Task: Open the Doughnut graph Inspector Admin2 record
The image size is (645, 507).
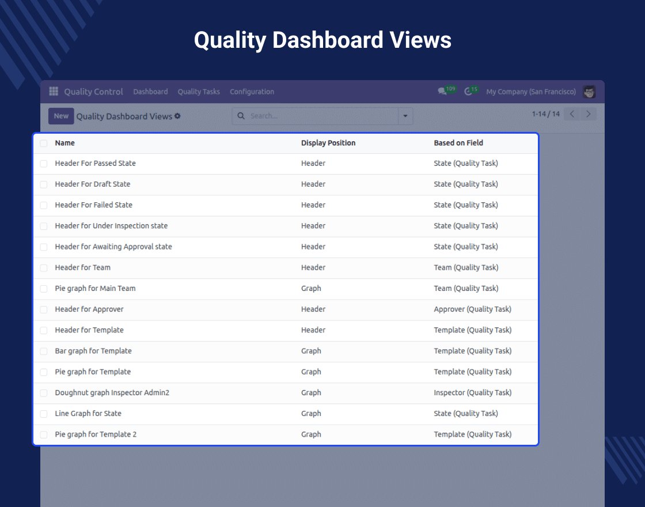Action: click(x=112, y=392)
